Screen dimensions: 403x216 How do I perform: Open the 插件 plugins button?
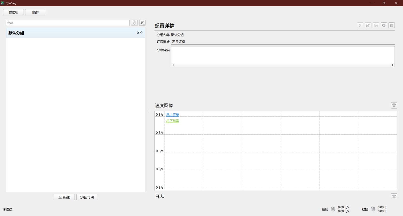(x=36, y=12)
